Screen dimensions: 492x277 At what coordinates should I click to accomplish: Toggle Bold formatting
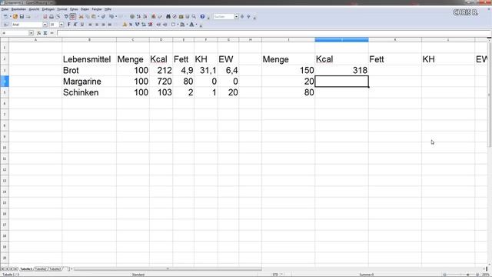pyautogui.click(x=68, y=25)
